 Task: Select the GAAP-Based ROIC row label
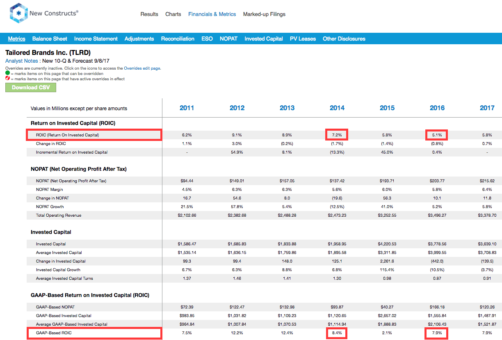click(x=53, y=333)
